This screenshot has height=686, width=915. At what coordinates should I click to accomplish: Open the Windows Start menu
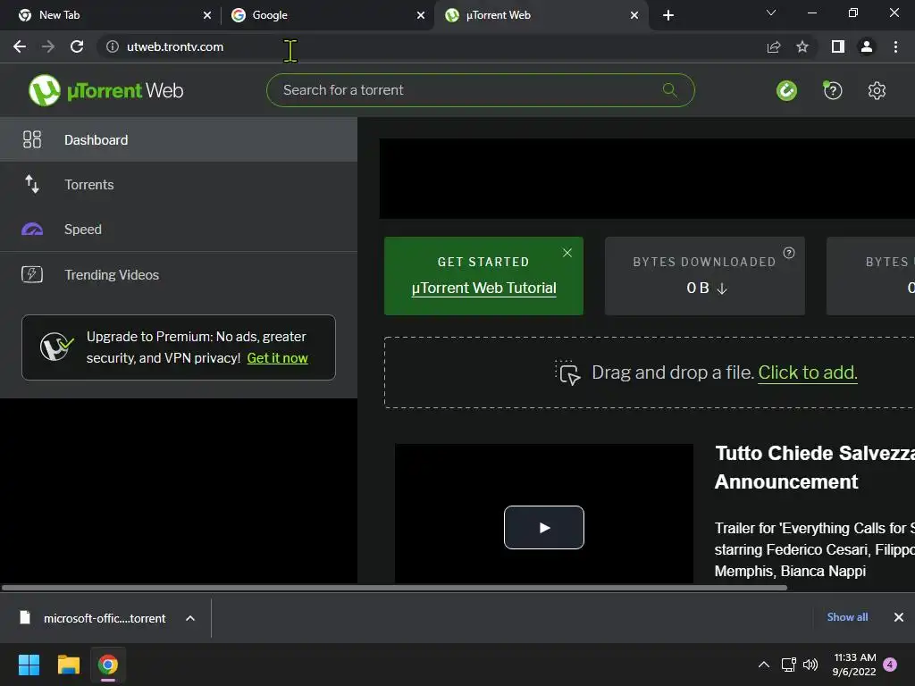coord(29,665)
